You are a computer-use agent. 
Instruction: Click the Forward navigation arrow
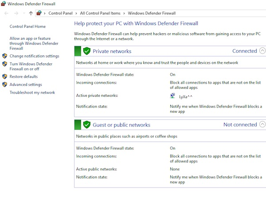16,13
